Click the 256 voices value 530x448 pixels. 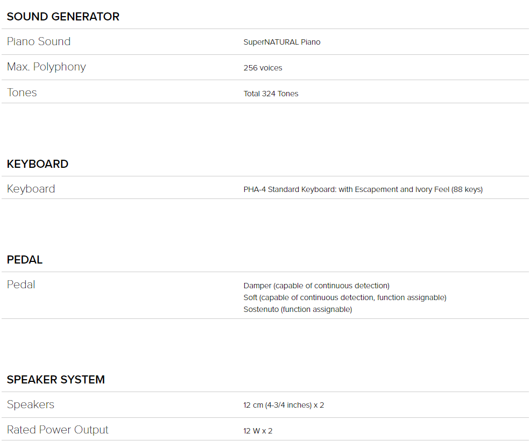pyautogui.click(x=263, y=68)
